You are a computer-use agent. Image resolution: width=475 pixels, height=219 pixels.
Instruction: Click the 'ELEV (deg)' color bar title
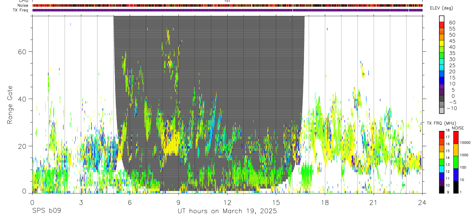[x=442, y=8]
